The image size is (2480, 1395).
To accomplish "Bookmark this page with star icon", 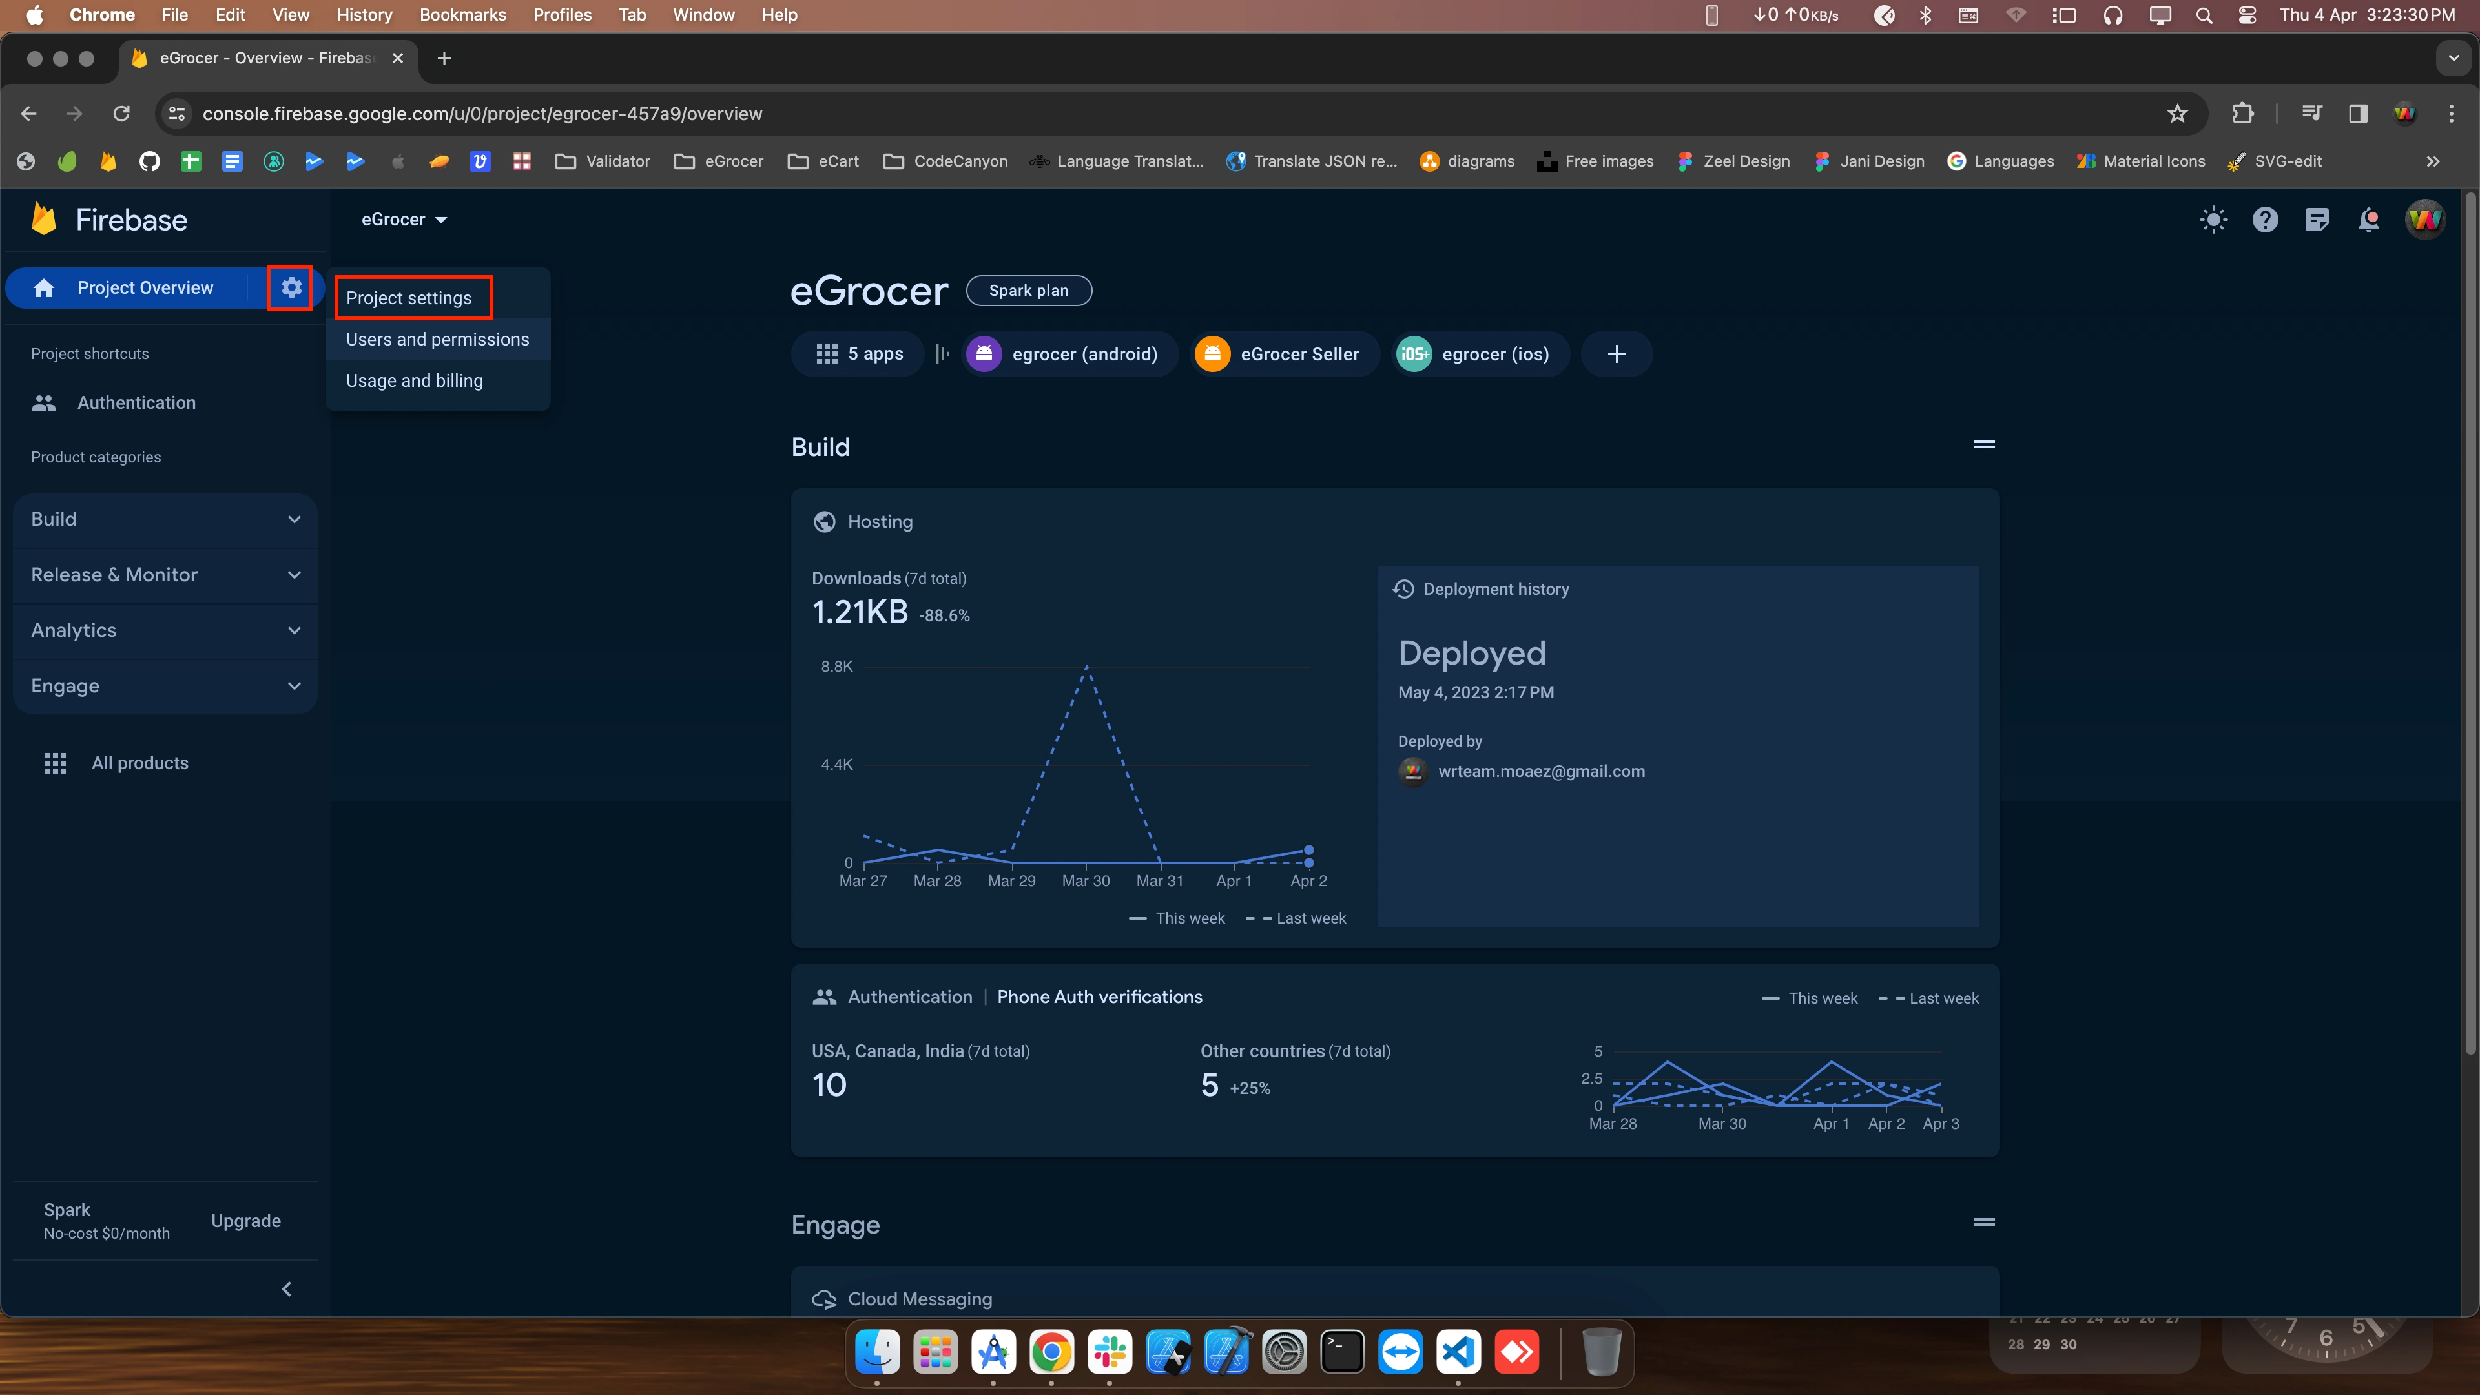I will tap(2176, 114).
